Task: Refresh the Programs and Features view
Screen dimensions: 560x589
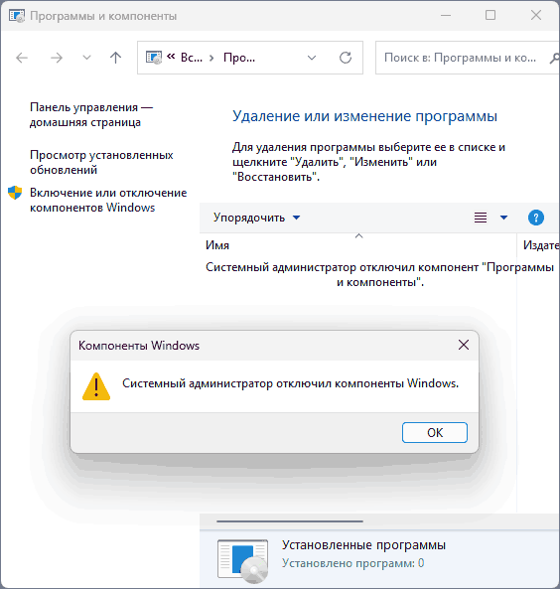Action: (x=346, y=58)
